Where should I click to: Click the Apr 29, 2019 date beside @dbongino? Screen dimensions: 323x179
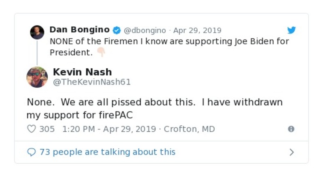tap(197, 30)
